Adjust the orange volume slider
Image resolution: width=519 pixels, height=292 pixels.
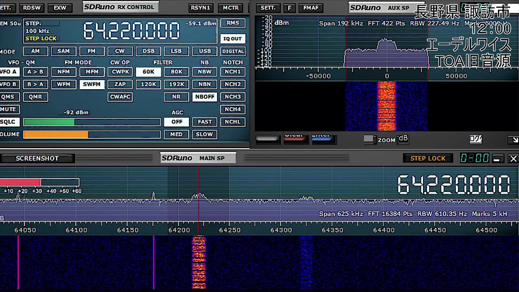[92, 135]
